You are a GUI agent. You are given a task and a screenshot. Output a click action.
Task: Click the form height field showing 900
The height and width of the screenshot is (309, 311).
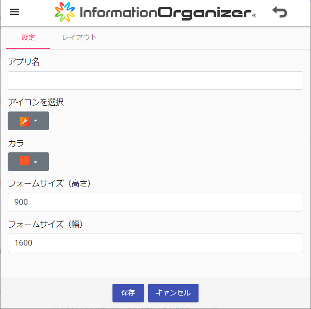click(x=155, y=202)
